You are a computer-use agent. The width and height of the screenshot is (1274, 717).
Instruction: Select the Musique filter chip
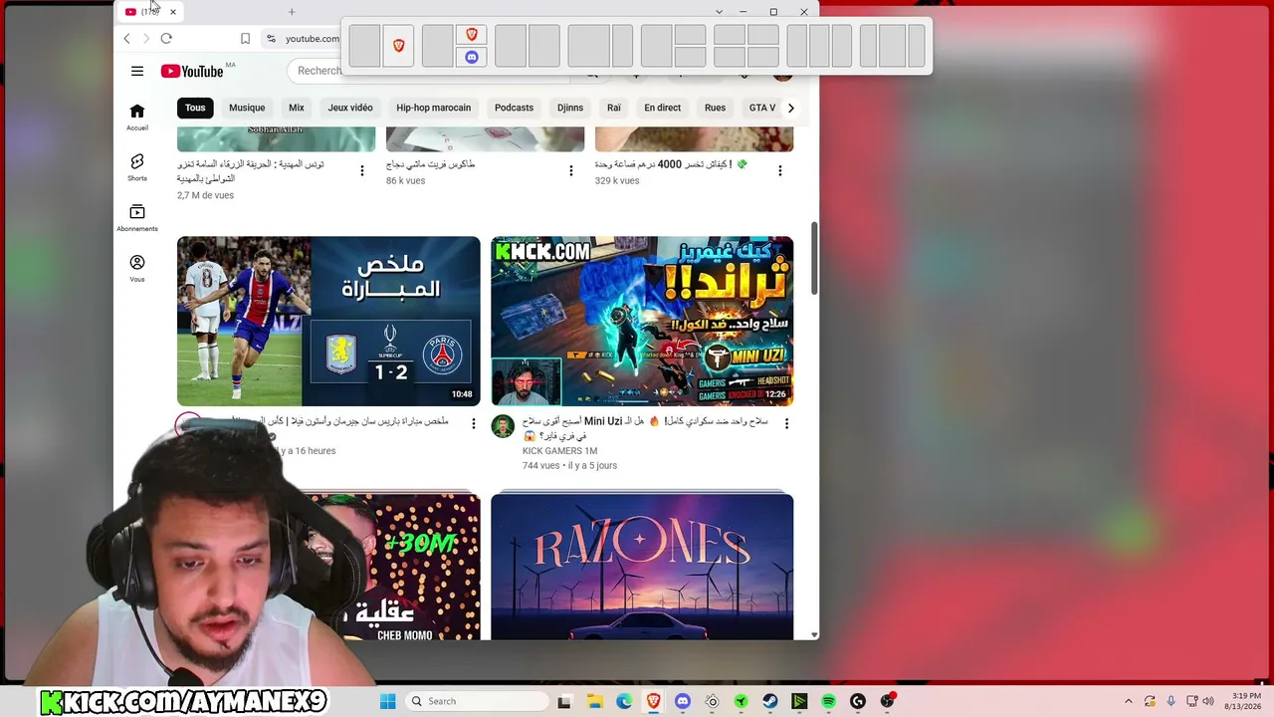coord(247,108)
